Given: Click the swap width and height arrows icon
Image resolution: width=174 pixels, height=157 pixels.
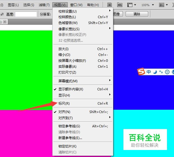Looking at the screenshot, I should [2, 14].
